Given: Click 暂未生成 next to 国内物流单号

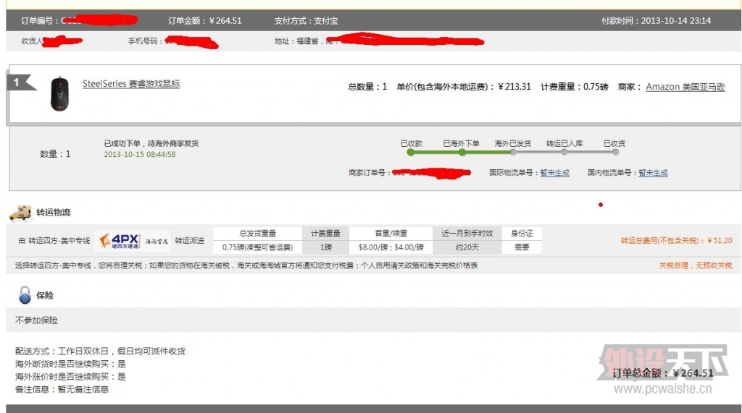Looking at the screenshot, I should coord(653,173).
